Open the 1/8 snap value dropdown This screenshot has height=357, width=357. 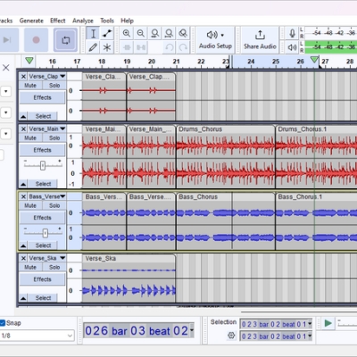tap(37, 336)
